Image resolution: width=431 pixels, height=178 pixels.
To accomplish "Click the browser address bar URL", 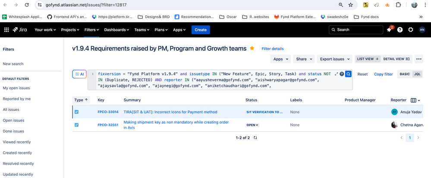I will [x=86, y=5].
